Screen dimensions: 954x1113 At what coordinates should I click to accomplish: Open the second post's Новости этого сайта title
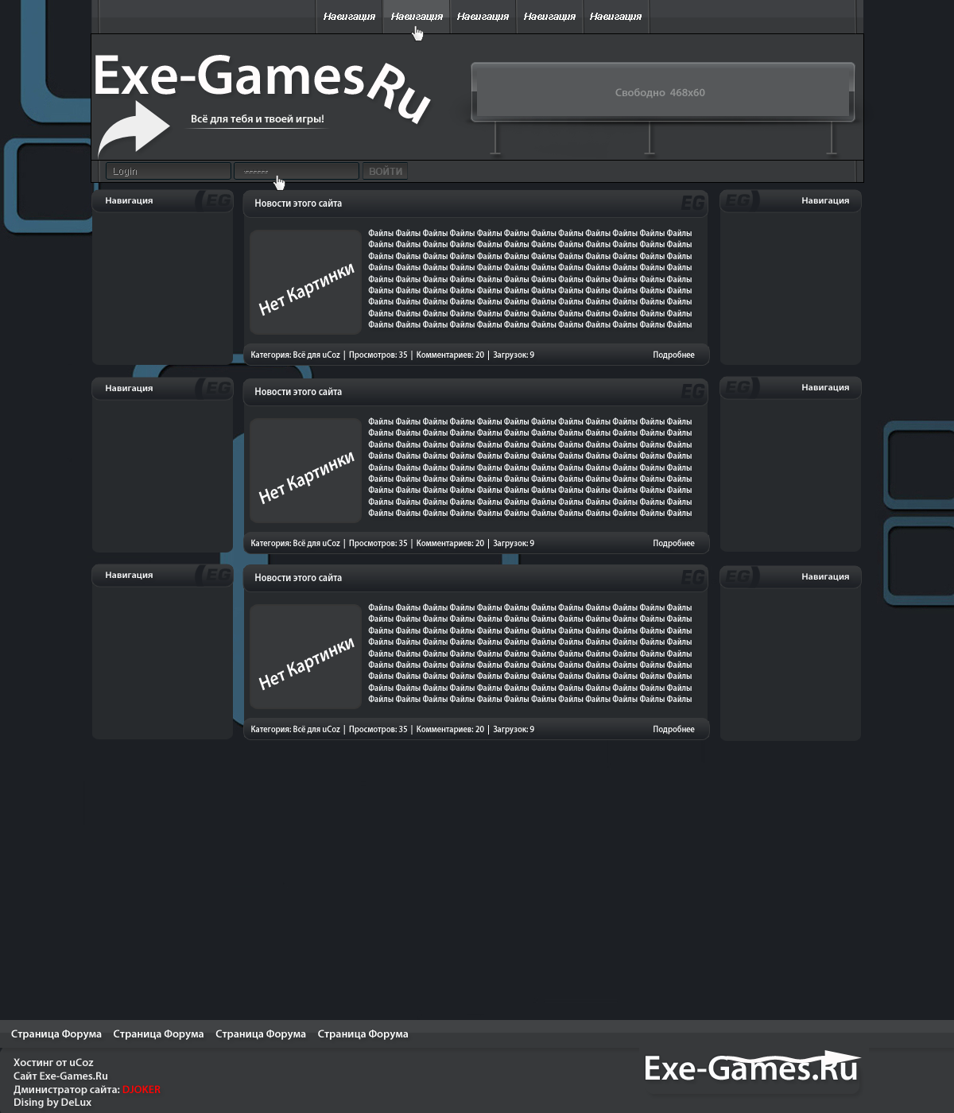coord(298,392)
